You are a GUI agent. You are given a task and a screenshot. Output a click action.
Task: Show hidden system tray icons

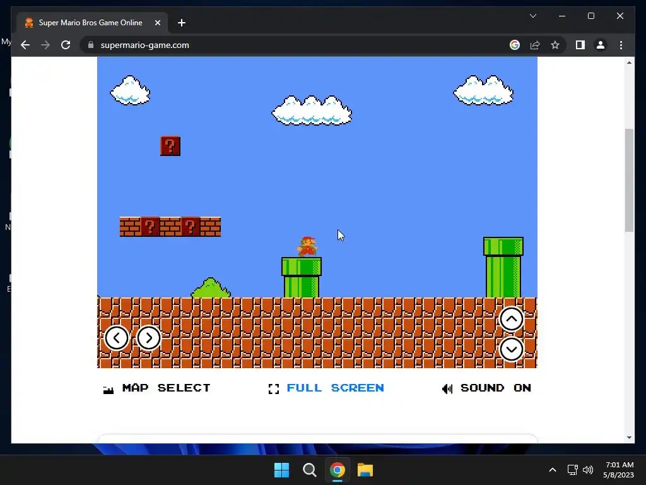pos(553,470)
